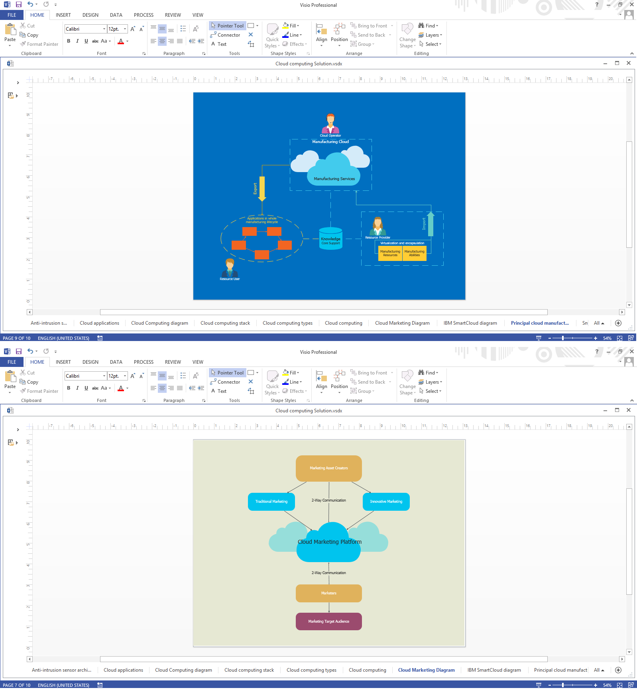Viewport: 637px width, 690px height.
Task: Click zoom in plus, top status bar
Action: pos(596,338)
